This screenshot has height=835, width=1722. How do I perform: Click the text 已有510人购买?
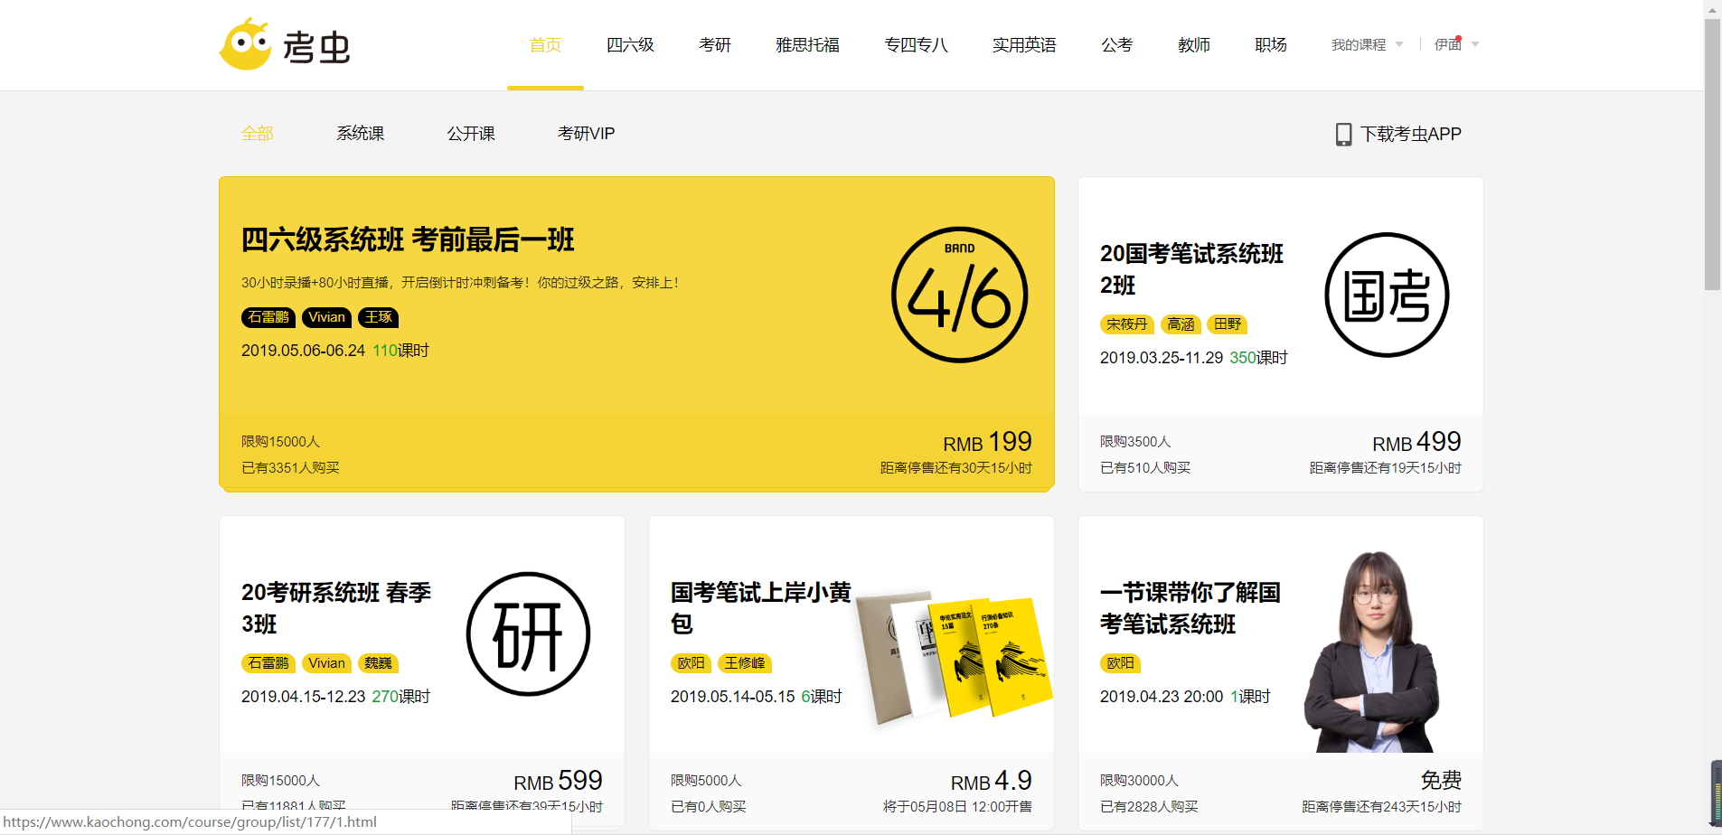1145,468
